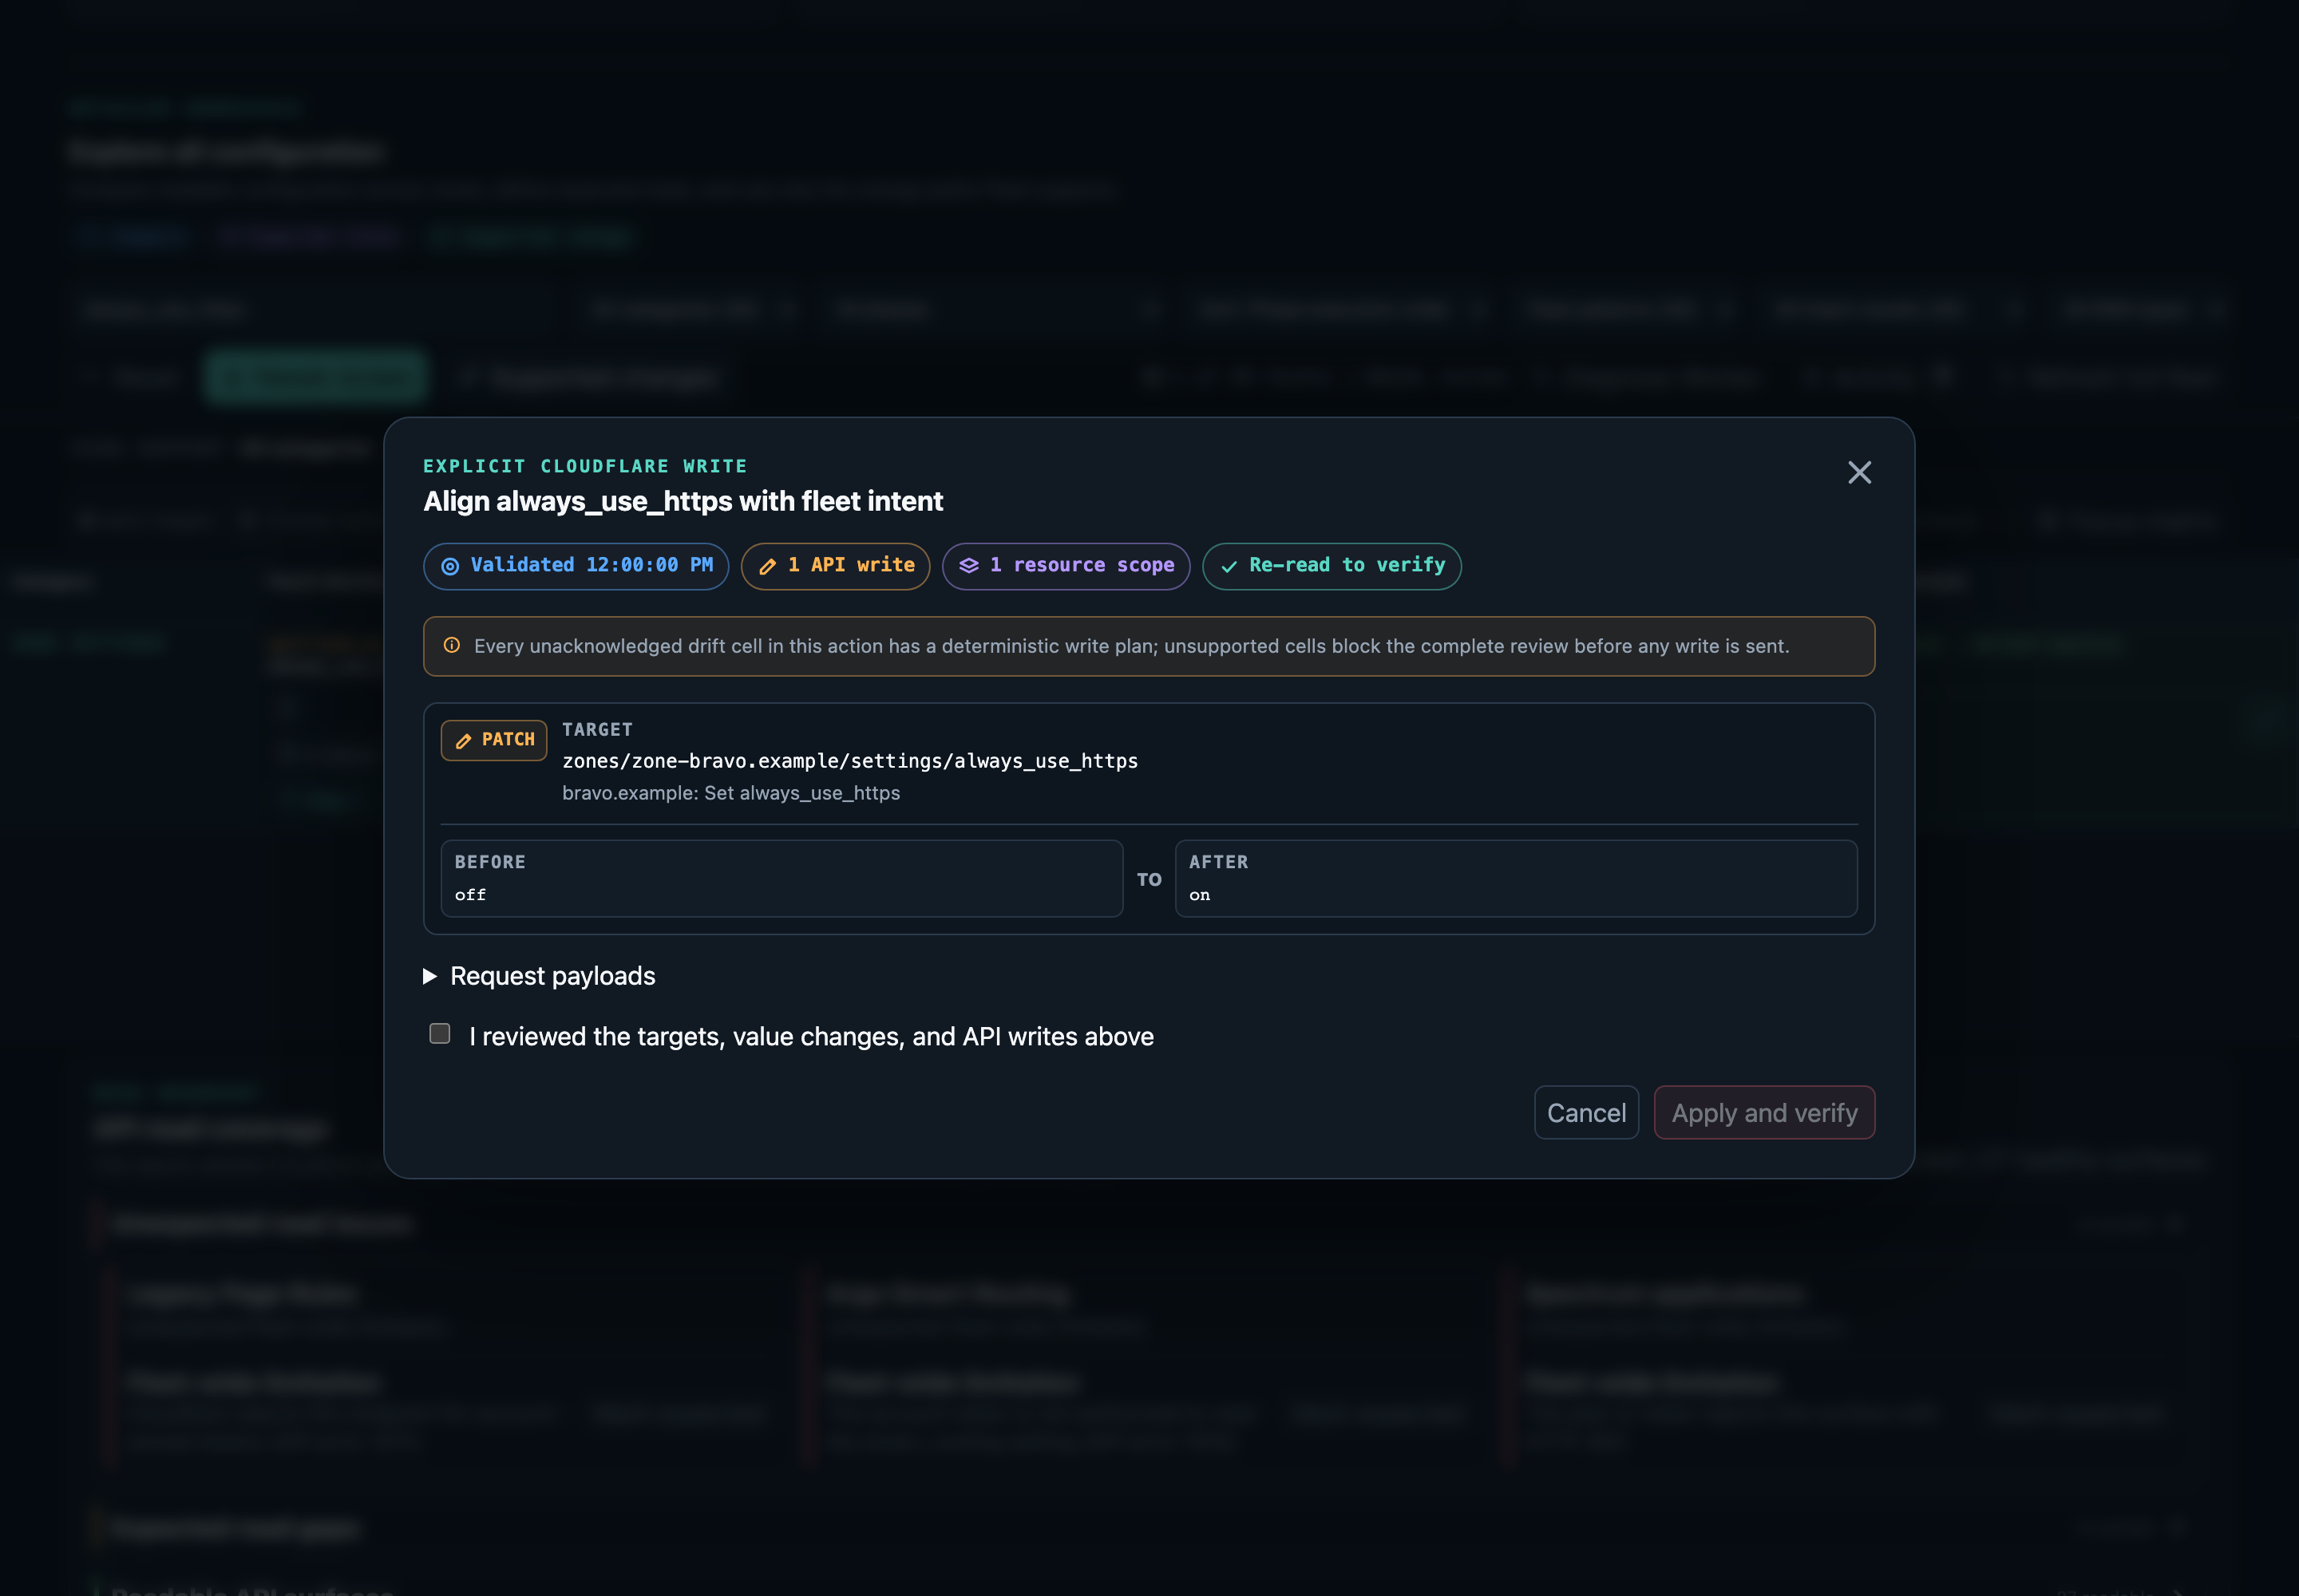The image size is (2299, 1596).
Task: Click the pencil icon in the API write badge
Action: click(767, 566)
